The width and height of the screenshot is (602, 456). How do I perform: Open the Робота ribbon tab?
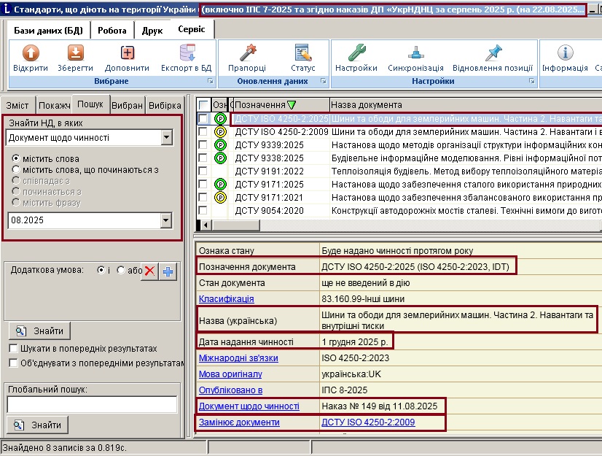112,31
